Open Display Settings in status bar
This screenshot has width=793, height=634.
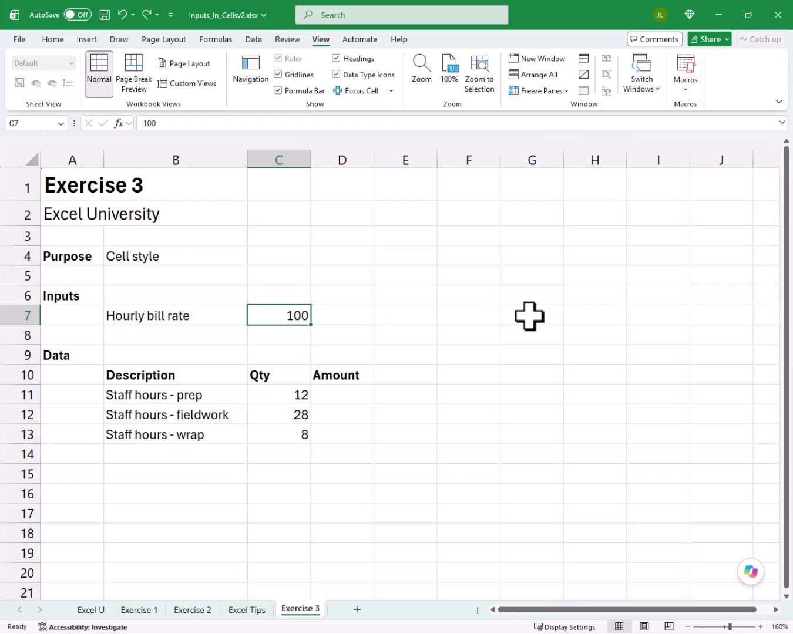click(564, 627)
